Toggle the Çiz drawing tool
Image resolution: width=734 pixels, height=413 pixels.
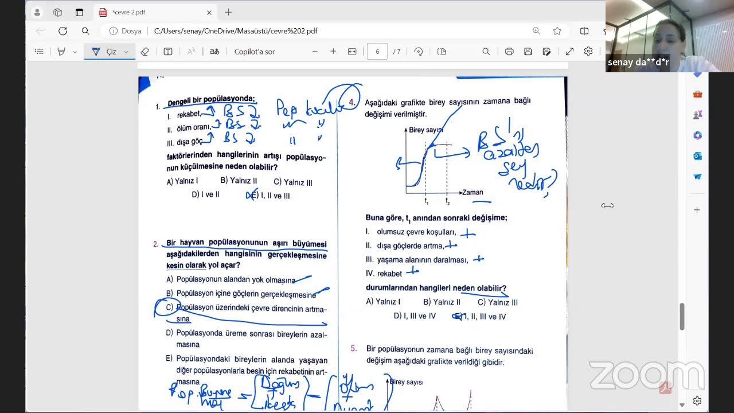[x=104, y=52]
